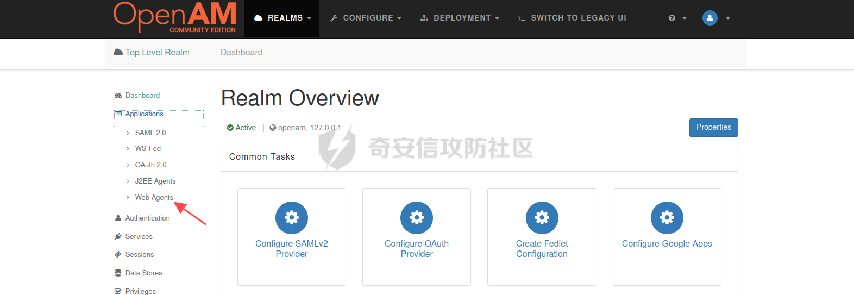This screenshot has width=854, height=295.
Task: Open Data Stores in the sidebar
Action: click(x=143, y=273)
